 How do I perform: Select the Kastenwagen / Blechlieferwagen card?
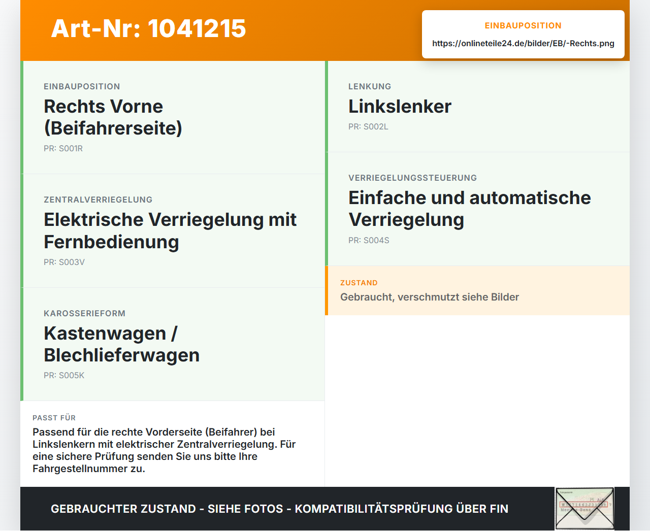(x=173, y=344)
